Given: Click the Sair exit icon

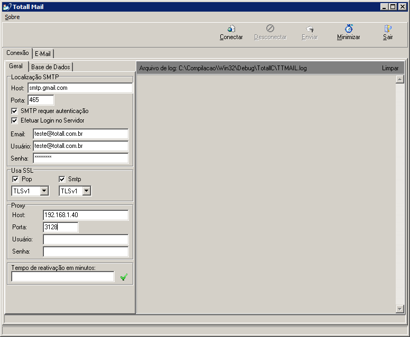Looking at the screenshot, I should pos(387,28).
